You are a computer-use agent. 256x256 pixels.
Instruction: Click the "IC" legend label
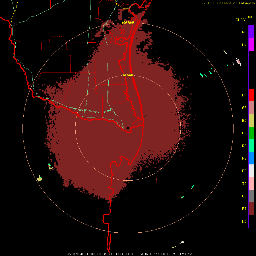(244, 184)
